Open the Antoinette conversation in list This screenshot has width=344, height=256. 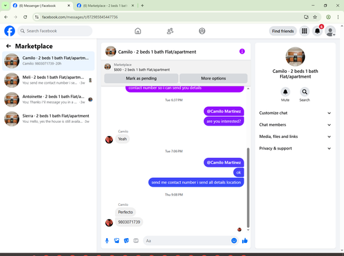pos(48,100)
